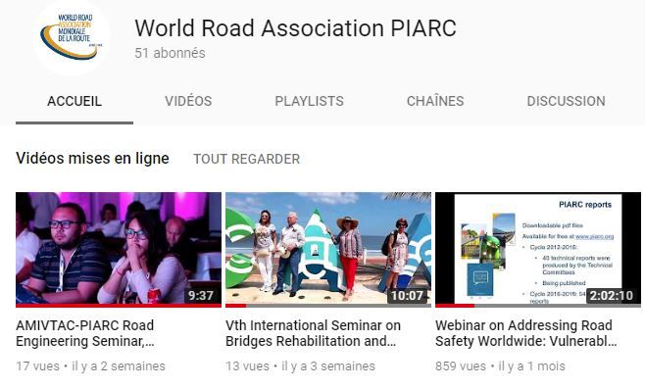Image resolution: width=645 pixels, height=389 pixels.
Task: Click the 51 abonnés subscriber count
Action: (170, 53)
